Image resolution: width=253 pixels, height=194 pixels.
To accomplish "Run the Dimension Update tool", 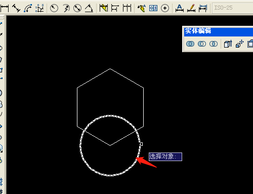I will pyautogui.click(x=203, y=8).
